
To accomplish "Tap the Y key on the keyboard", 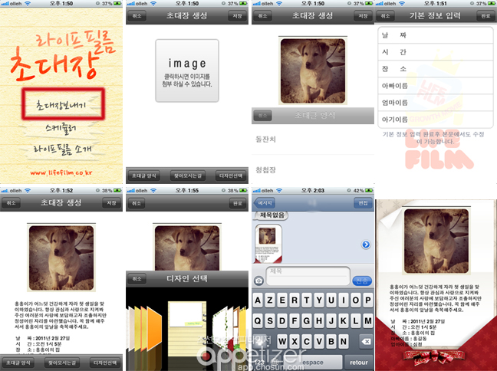I will (x=319, y=300).
